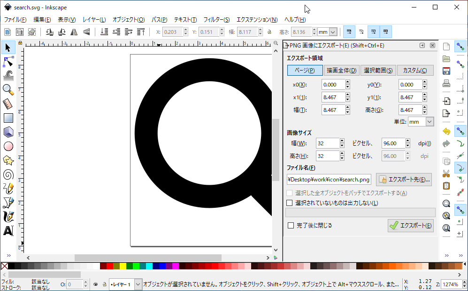Screen dimensions: 468x291
Task: Choose the Rectangle drawing tool
Action: (8, 118)
